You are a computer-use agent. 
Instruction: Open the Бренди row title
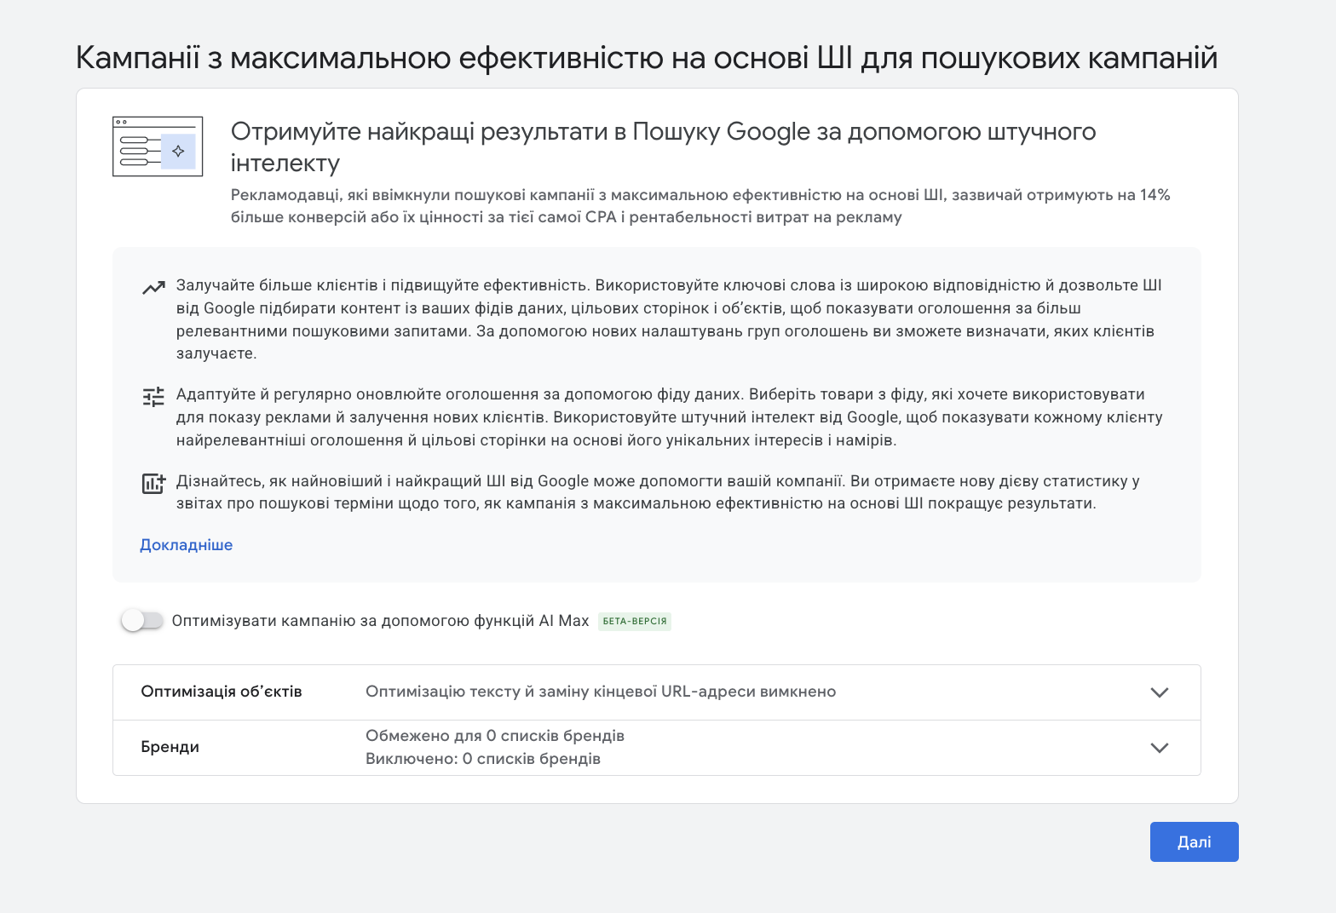click(170, 747)
